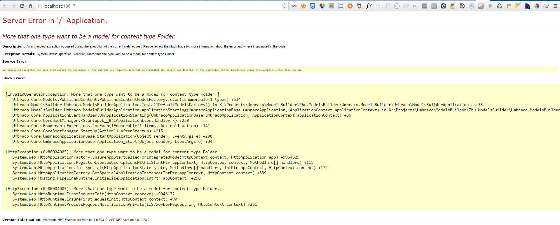Click the 'Source Error:' label
Image resolution: width=560 pixels, height=225 pixels.
15,61
